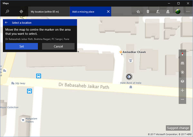Open the Directions icon
Screen dimensions: 193x137
(x=21, y=12)
